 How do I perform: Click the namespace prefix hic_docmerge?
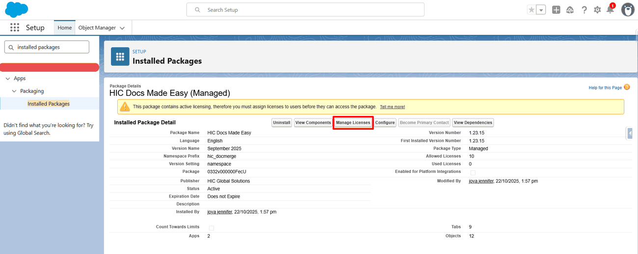point(222,156)
